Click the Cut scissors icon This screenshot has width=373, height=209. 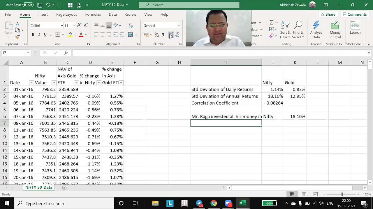click(x=17, y=23)
